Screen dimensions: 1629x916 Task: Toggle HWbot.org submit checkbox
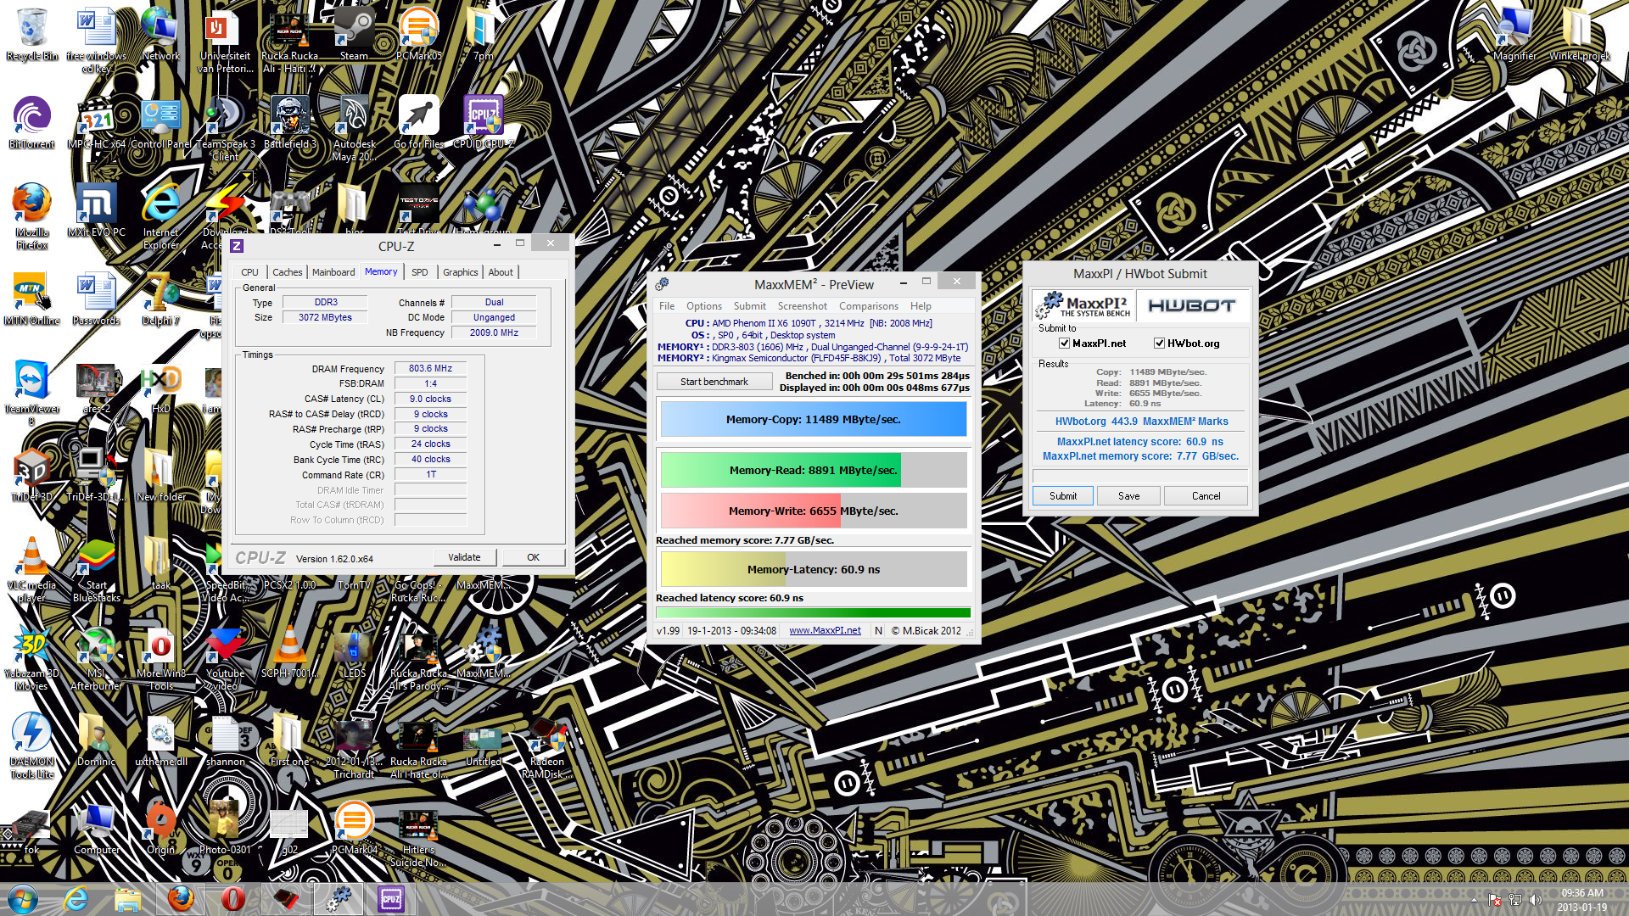coord(1159,343)
